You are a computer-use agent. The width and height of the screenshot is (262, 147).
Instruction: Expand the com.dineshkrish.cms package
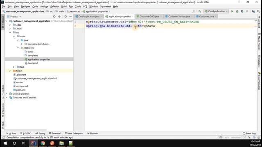pos(22,44)
